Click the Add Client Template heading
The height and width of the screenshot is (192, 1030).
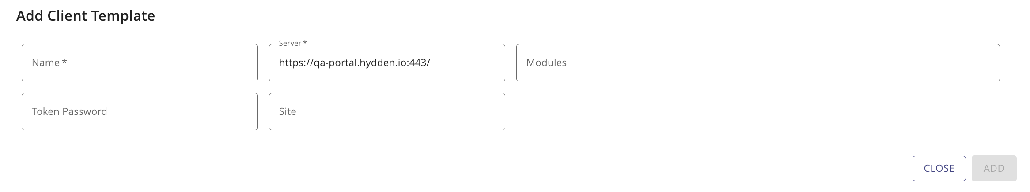tap(86, 16)
